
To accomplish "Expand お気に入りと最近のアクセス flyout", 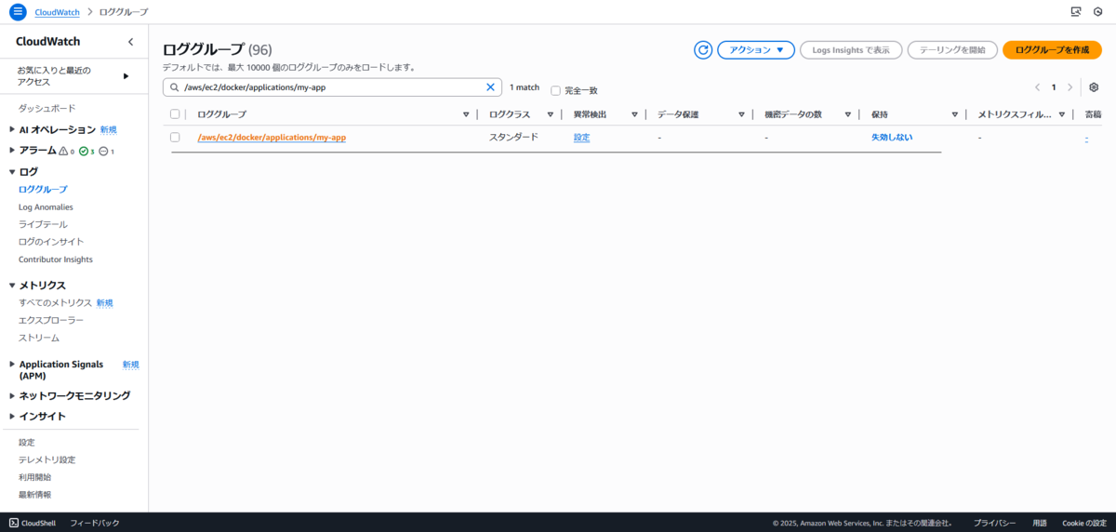I will click(126, 76).
